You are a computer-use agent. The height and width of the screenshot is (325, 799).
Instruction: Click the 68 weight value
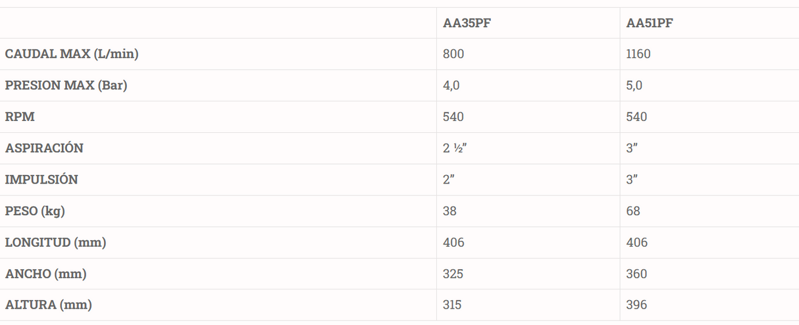(633, 211)
